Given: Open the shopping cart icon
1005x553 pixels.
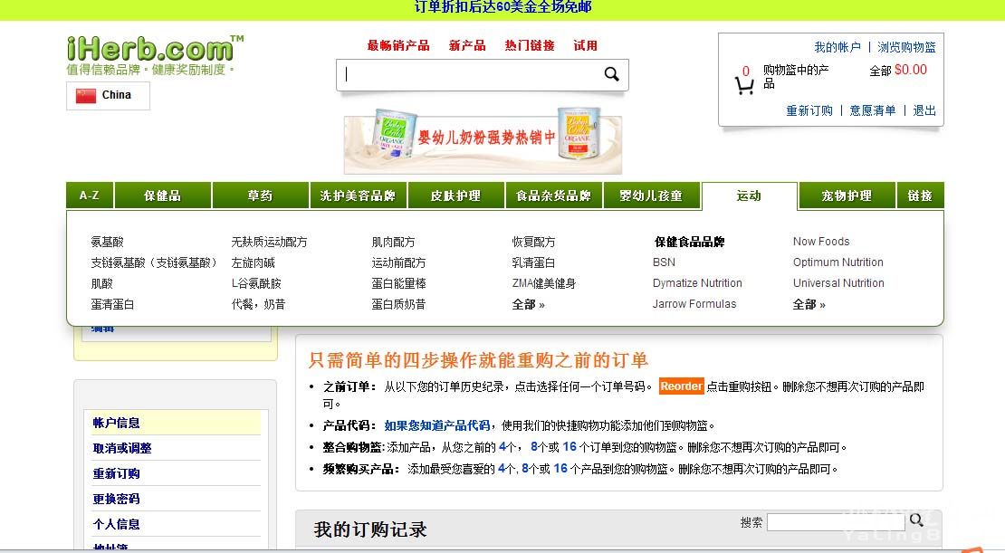Looking at the screenshot, I should 743,86.
